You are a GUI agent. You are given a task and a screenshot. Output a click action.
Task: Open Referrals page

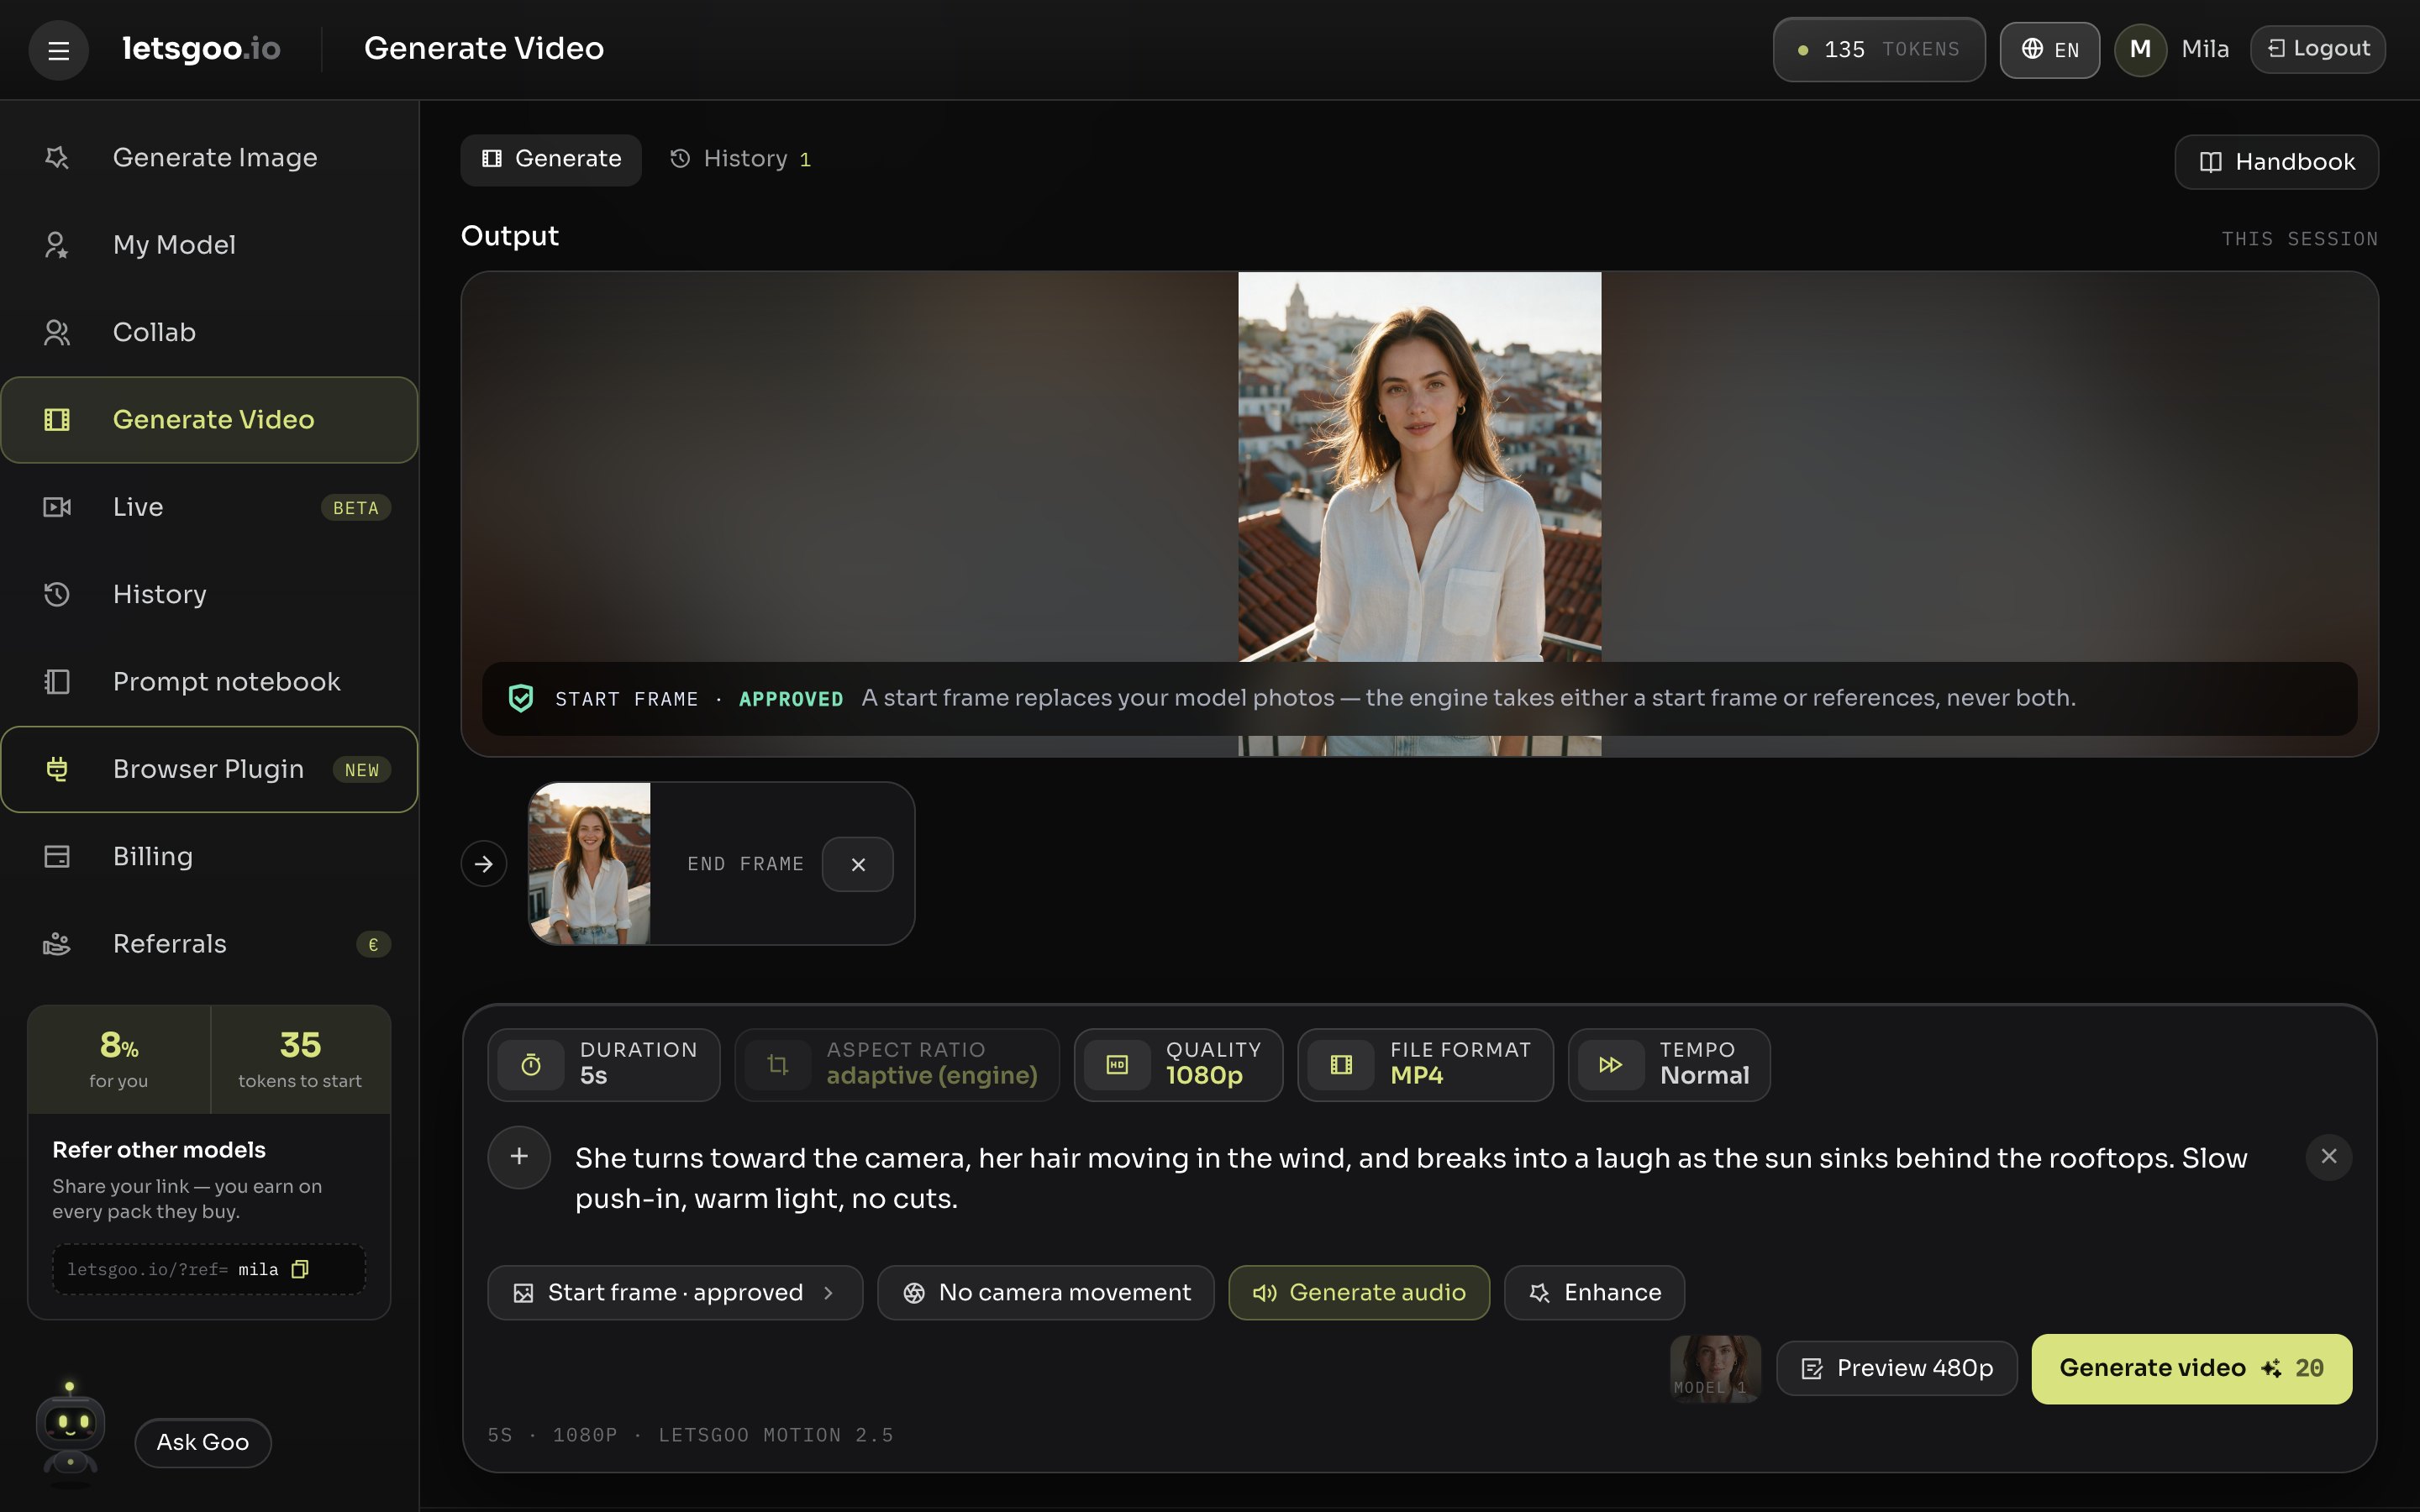click(x=209, y=944)
